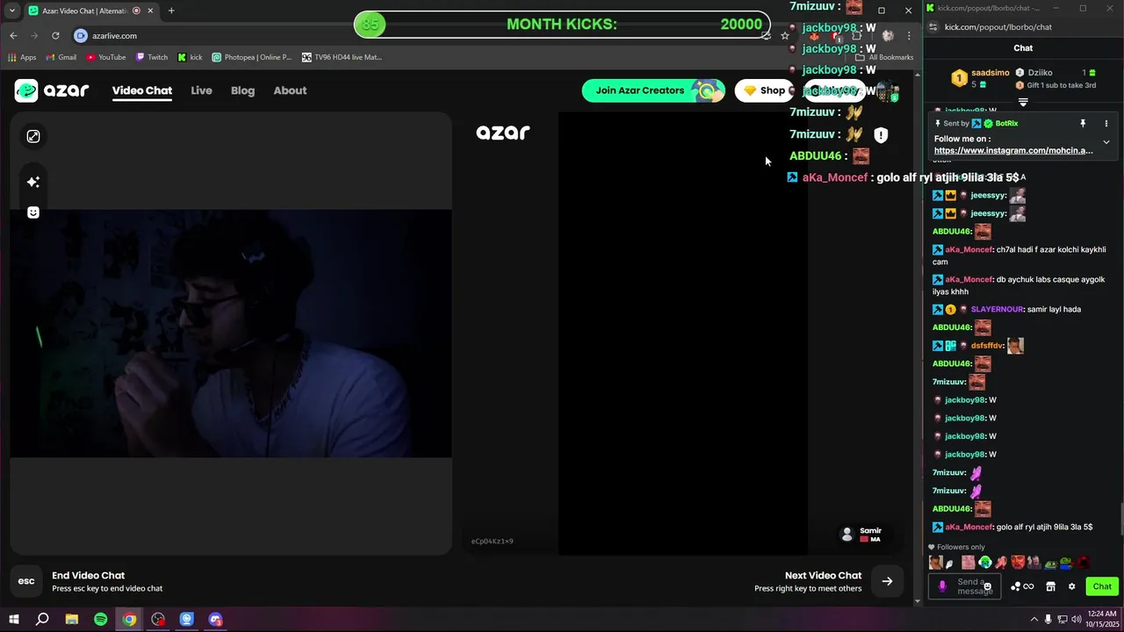Open the Blog nav tab

click(242, 90)
